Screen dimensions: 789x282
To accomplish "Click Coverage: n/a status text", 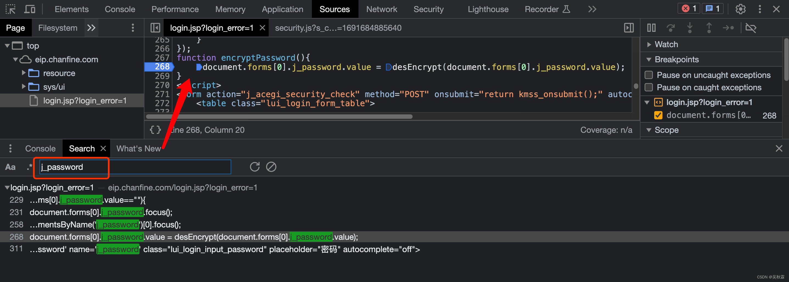I will tap(606, 130).
